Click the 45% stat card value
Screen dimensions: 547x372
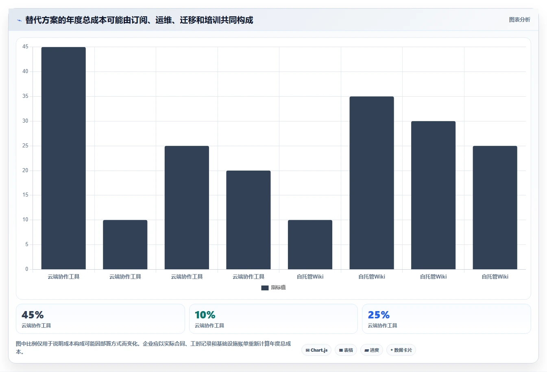[x=33, y=315]
